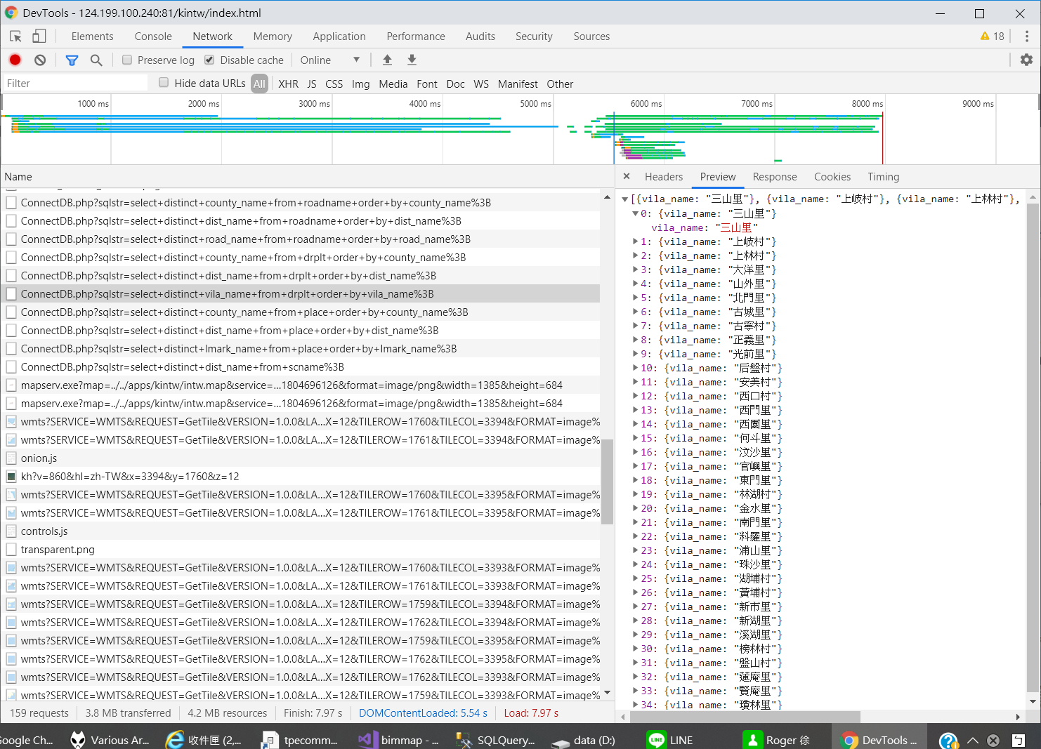This screenshot has height=749, width=1041.
Task: Click the help question mark tray icon
Action: point(948,741)
